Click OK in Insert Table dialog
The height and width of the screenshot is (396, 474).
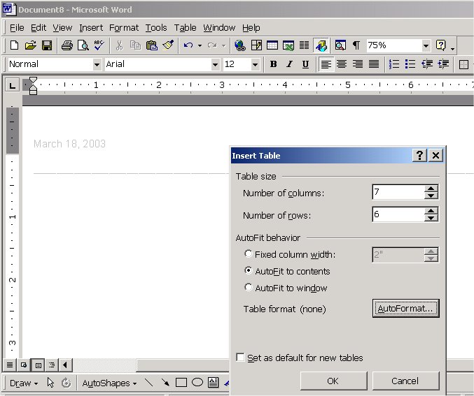click(333, 381)
